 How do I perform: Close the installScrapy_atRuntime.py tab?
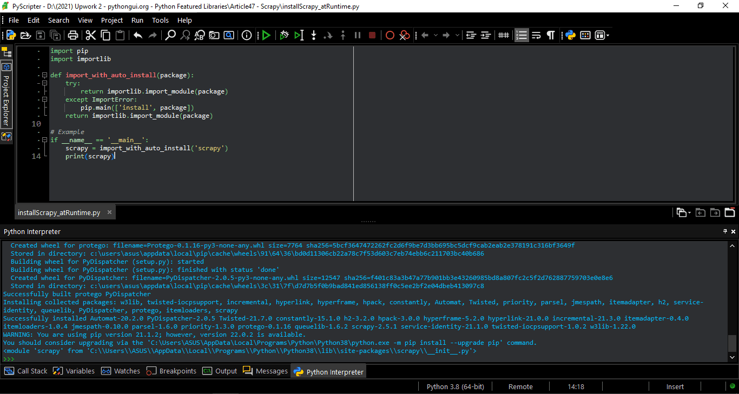[x=110, y=212]
